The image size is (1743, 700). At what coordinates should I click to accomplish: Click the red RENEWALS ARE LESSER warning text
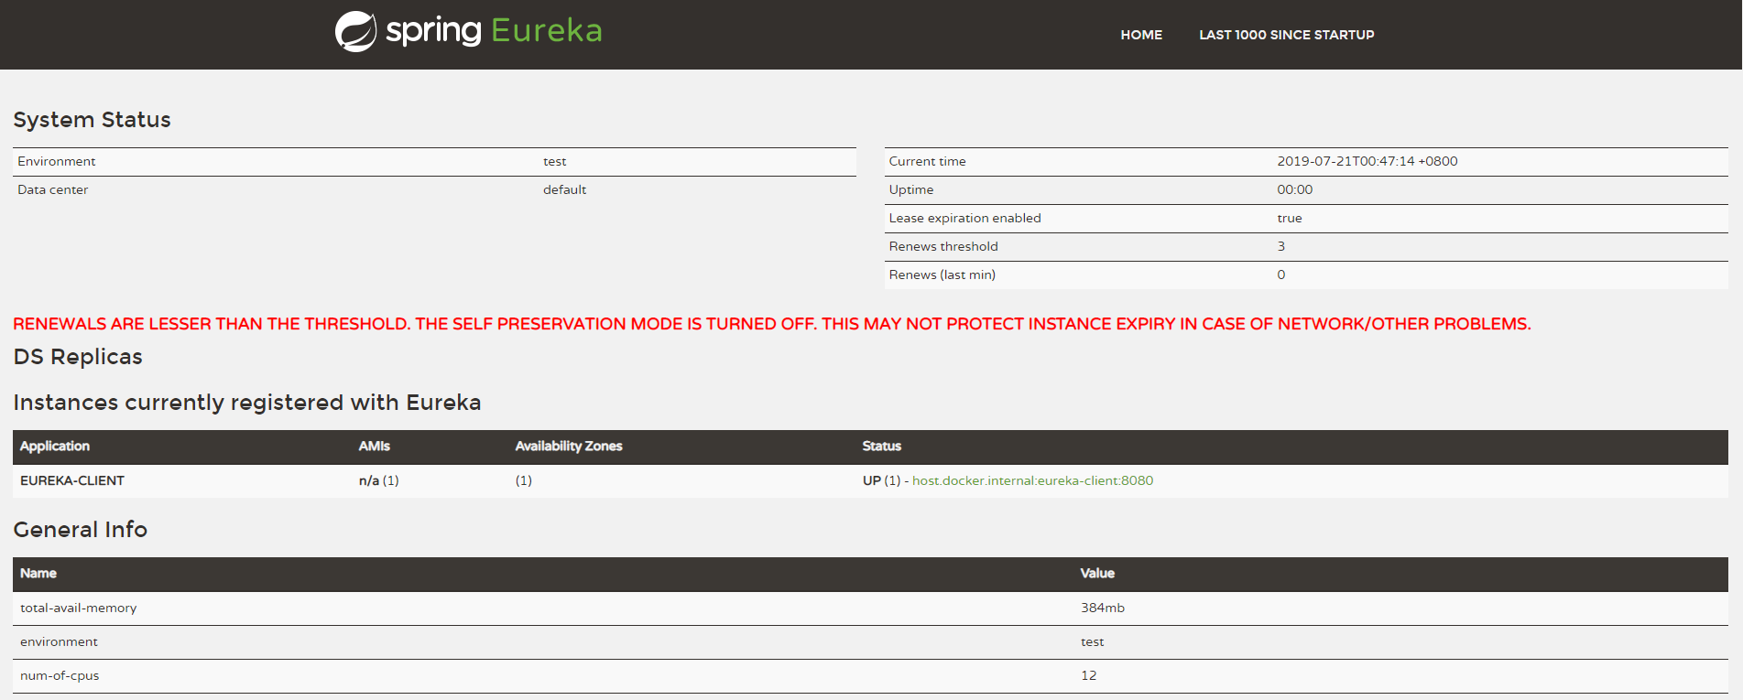772,324
